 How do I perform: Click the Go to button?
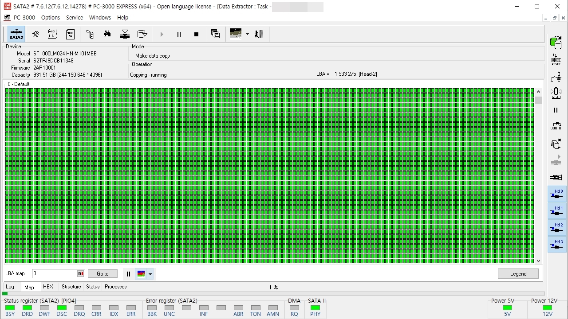(103, 274)
